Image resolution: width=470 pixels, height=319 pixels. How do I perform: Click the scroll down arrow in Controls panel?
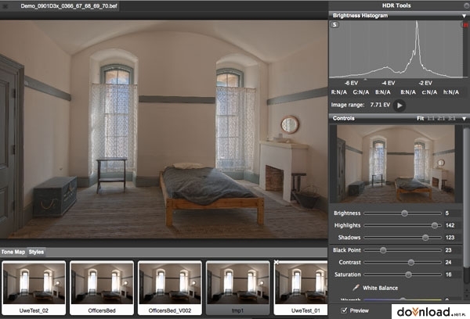click(x=466, y=296)
